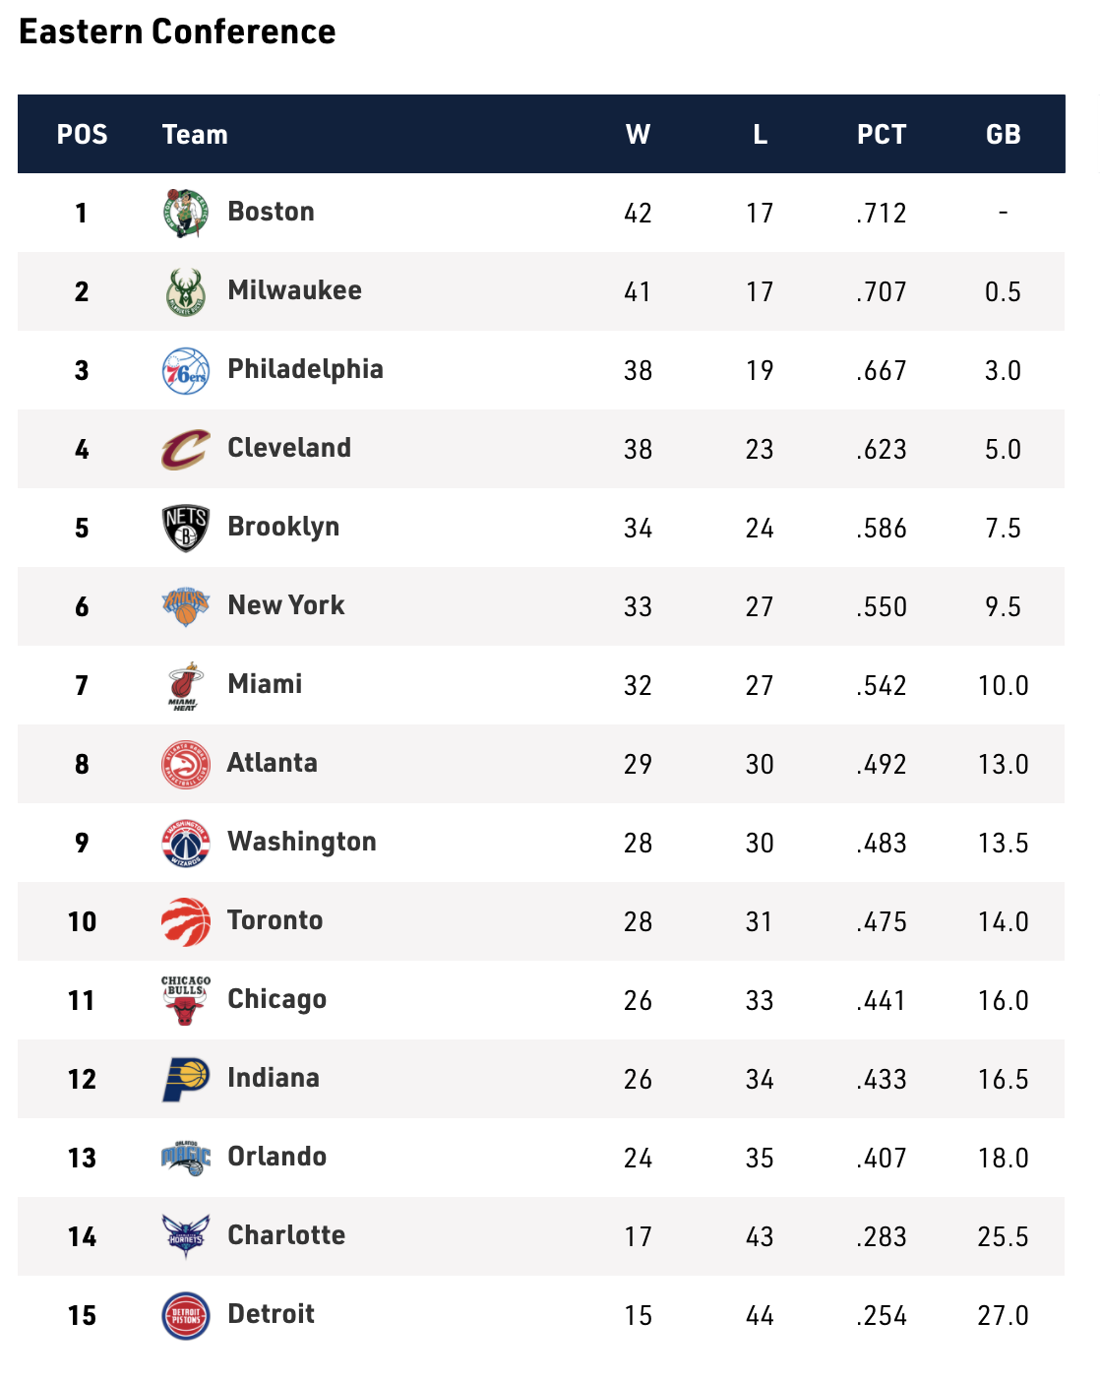Click the Philadelphia 76ers logo
Screen dimensions: 1100x1382
tap(186, 371)
